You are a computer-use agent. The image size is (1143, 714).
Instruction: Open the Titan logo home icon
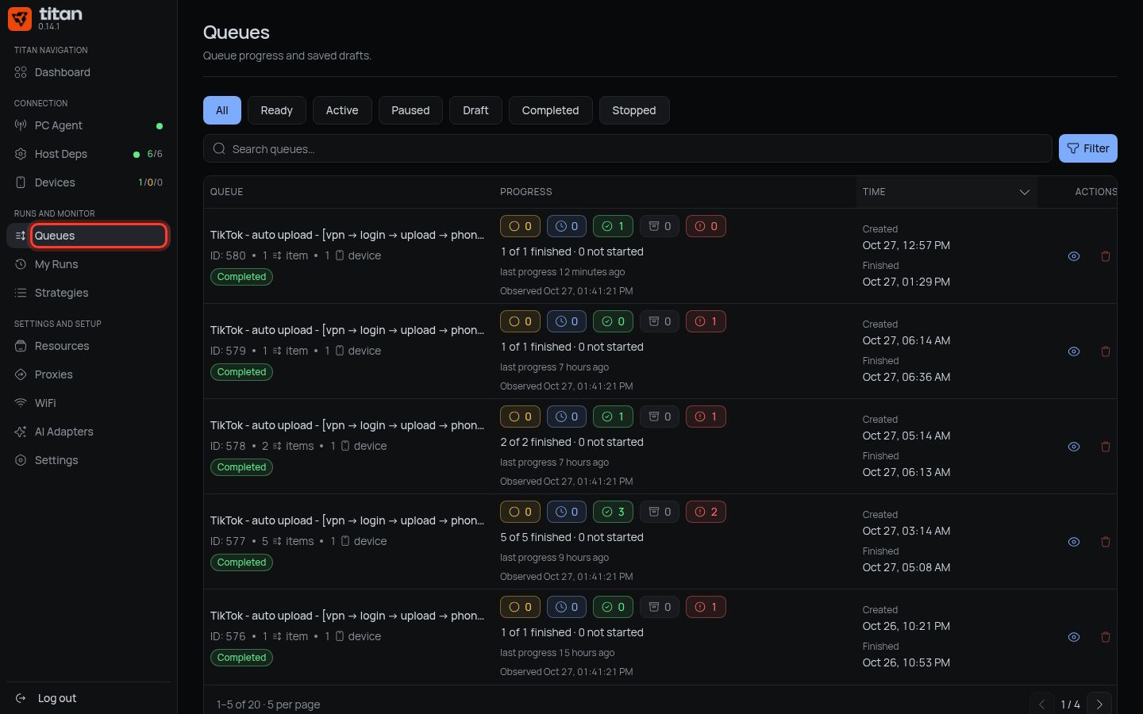[x=20, y=18]
